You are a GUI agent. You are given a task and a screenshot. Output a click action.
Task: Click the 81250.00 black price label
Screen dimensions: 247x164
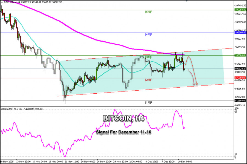click(x=240, y=100)
